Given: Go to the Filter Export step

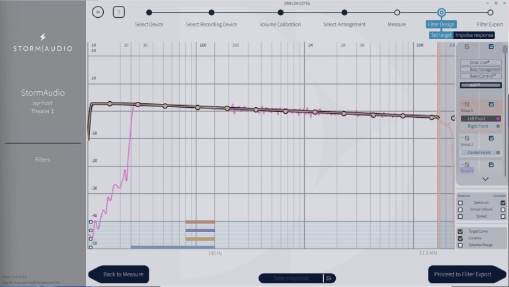Looking at the screenshot, I should 490,13.
